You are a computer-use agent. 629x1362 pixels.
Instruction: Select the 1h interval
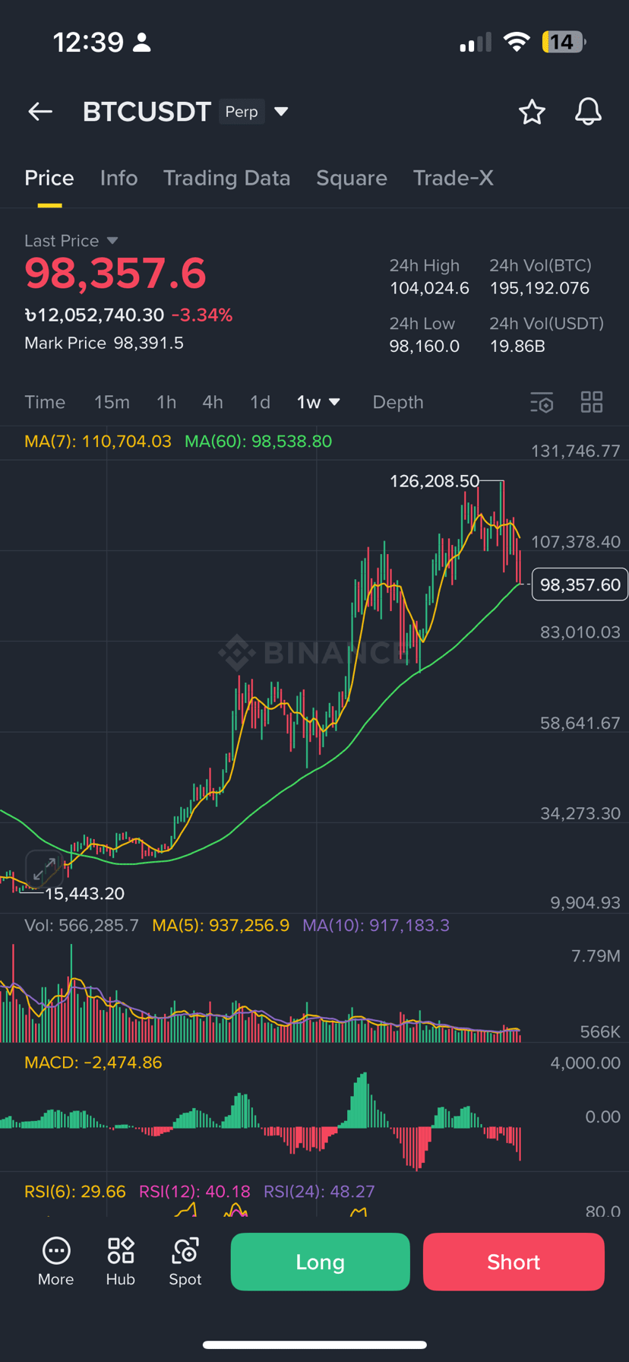point(166,402)
